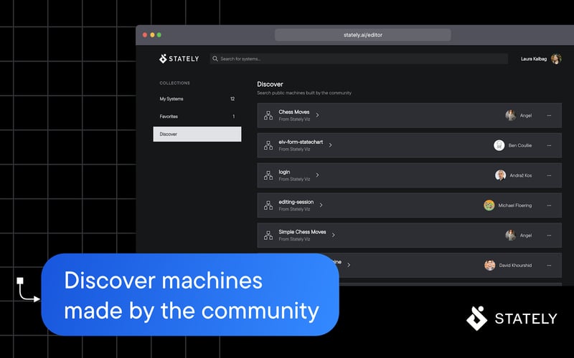574x358 pixels.
Task: Click the Michael Floering author name
Action: (515, 205)
